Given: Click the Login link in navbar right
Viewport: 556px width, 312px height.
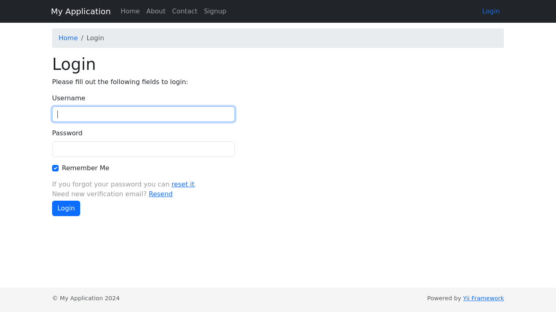Looking at the screenshot, I should [490, 11].
